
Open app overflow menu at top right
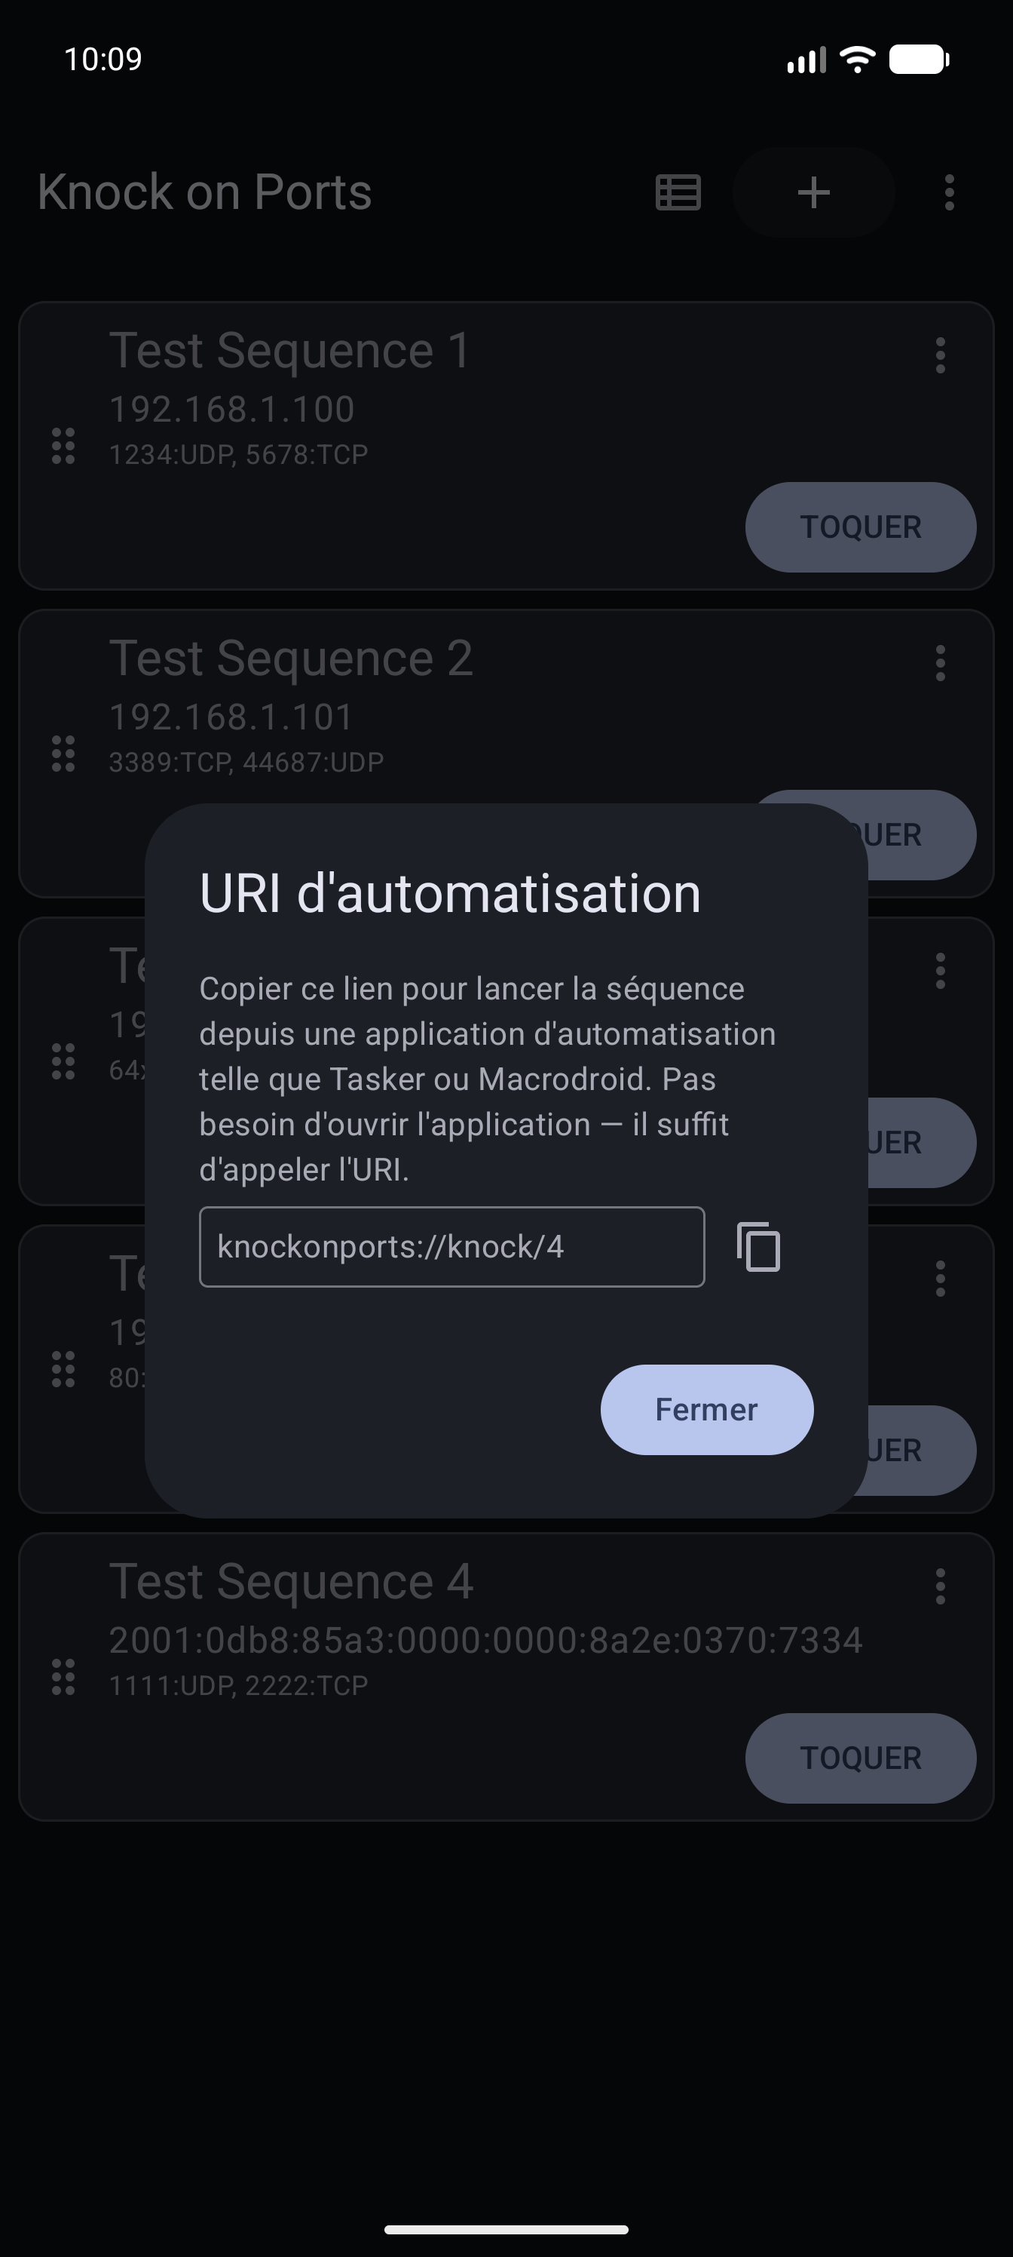tap(949, 193)
